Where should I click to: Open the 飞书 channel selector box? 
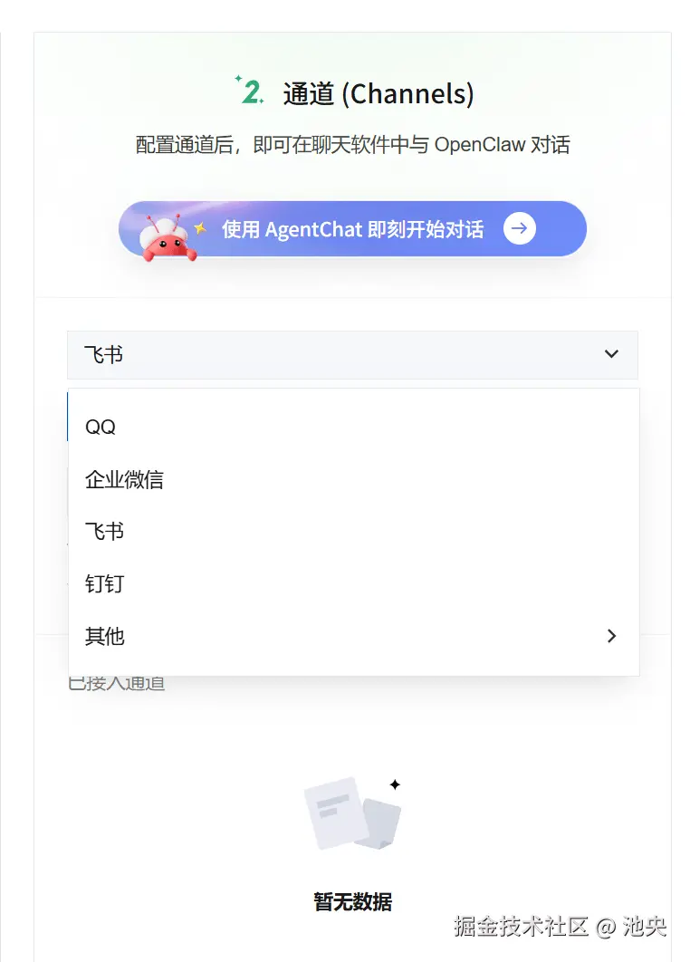pyautogui.click(x=352, y=354)
